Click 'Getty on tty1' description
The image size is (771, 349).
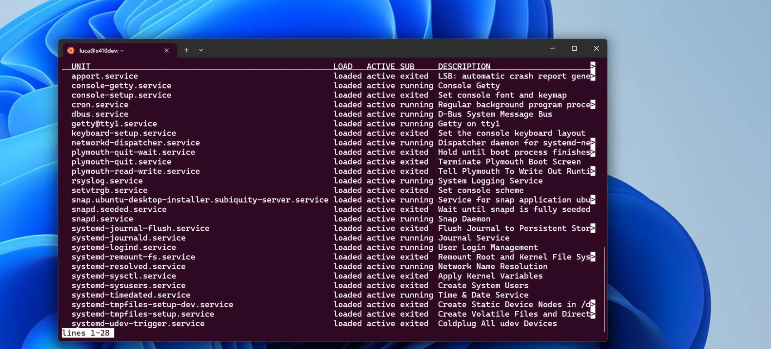point(469,124)
